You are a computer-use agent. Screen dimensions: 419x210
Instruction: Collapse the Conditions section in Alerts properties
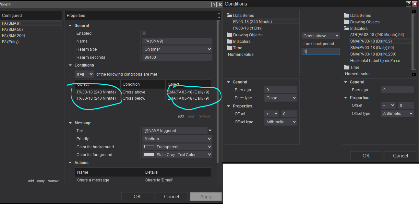(70, 65)
